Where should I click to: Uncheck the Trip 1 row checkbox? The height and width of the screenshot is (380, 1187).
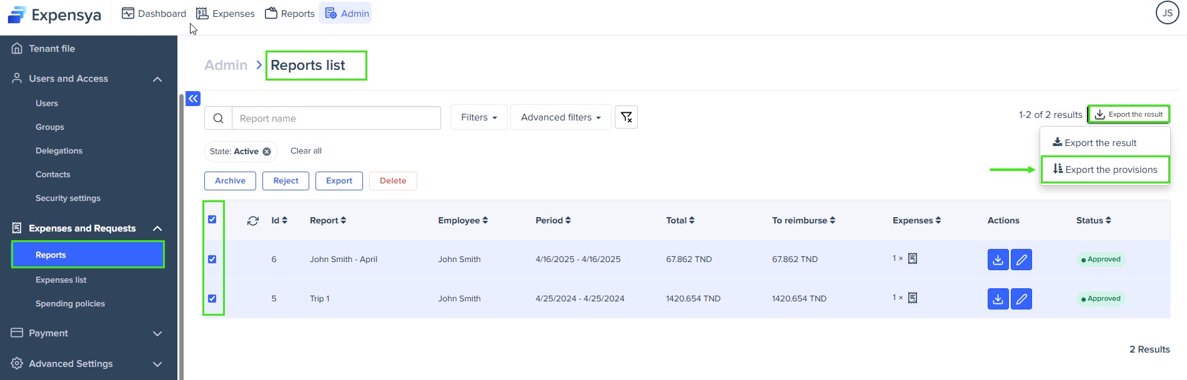point(212,298)
